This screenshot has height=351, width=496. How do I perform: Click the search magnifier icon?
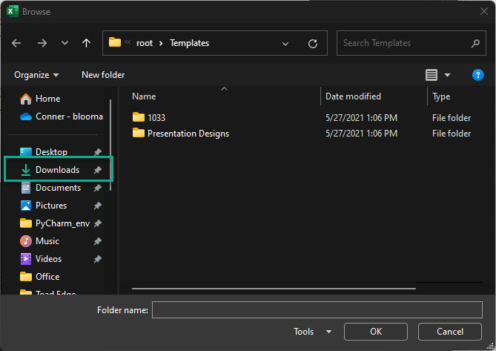(475, 43)
